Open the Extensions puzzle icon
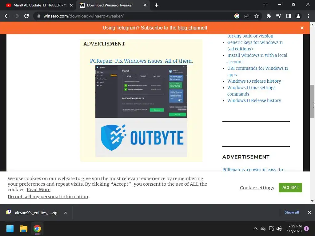The height and width of the screenshot is (236, 315). (x=269, y=16)
